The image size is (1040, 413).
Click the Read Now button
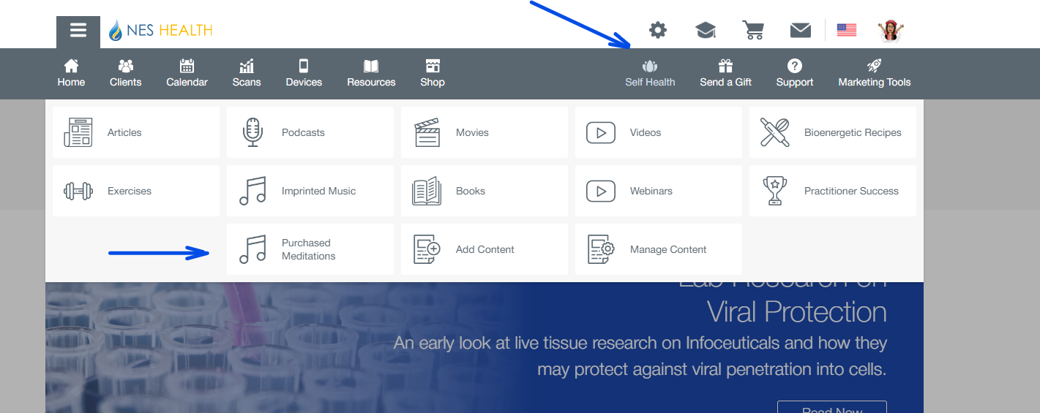pyautogui.click(x=831, y=407)
